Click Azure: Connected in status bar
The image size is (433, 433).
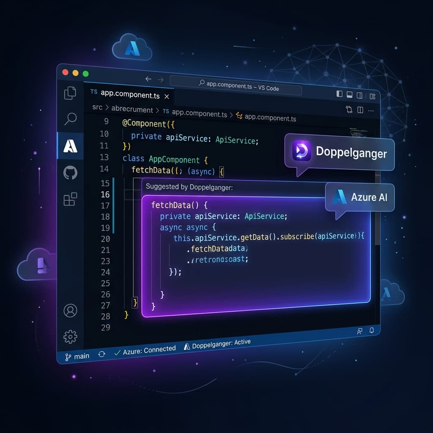(x=145, y=351)
